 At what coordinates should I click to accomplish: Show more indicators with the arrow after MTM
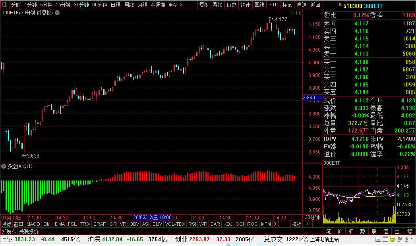coord(275,224)
